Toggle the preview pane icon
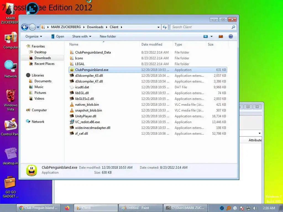 pyautogui.click(x=221, y=36)
